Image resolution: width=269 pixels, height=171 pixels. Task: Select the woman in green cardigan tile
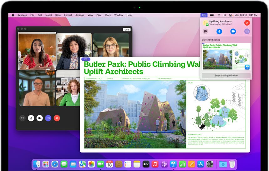click(x=68, y=88)
